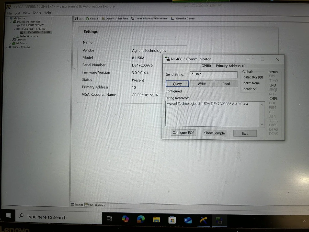Image resolution: width=309 pixels, height=232 pixels.
Task: Click the Write button in Communicator
Action: coord(202,84)
